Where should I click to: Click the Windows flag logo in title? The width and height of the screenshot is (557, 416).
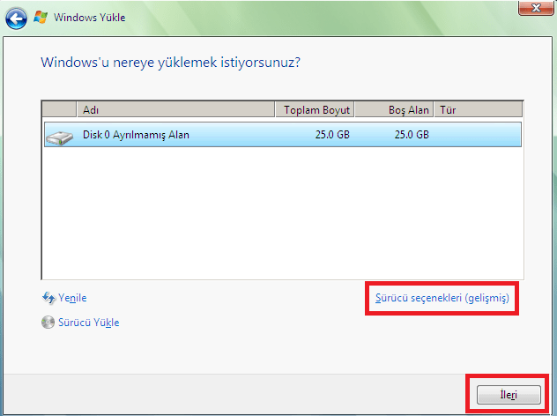click(41, 17)
